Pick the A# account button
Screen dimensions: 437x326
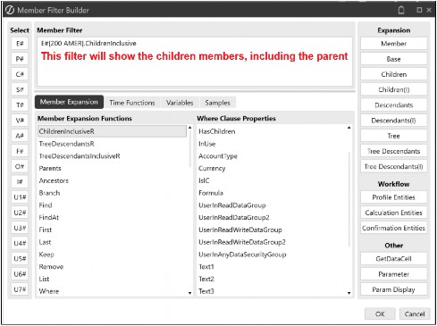tap(20, 136)
